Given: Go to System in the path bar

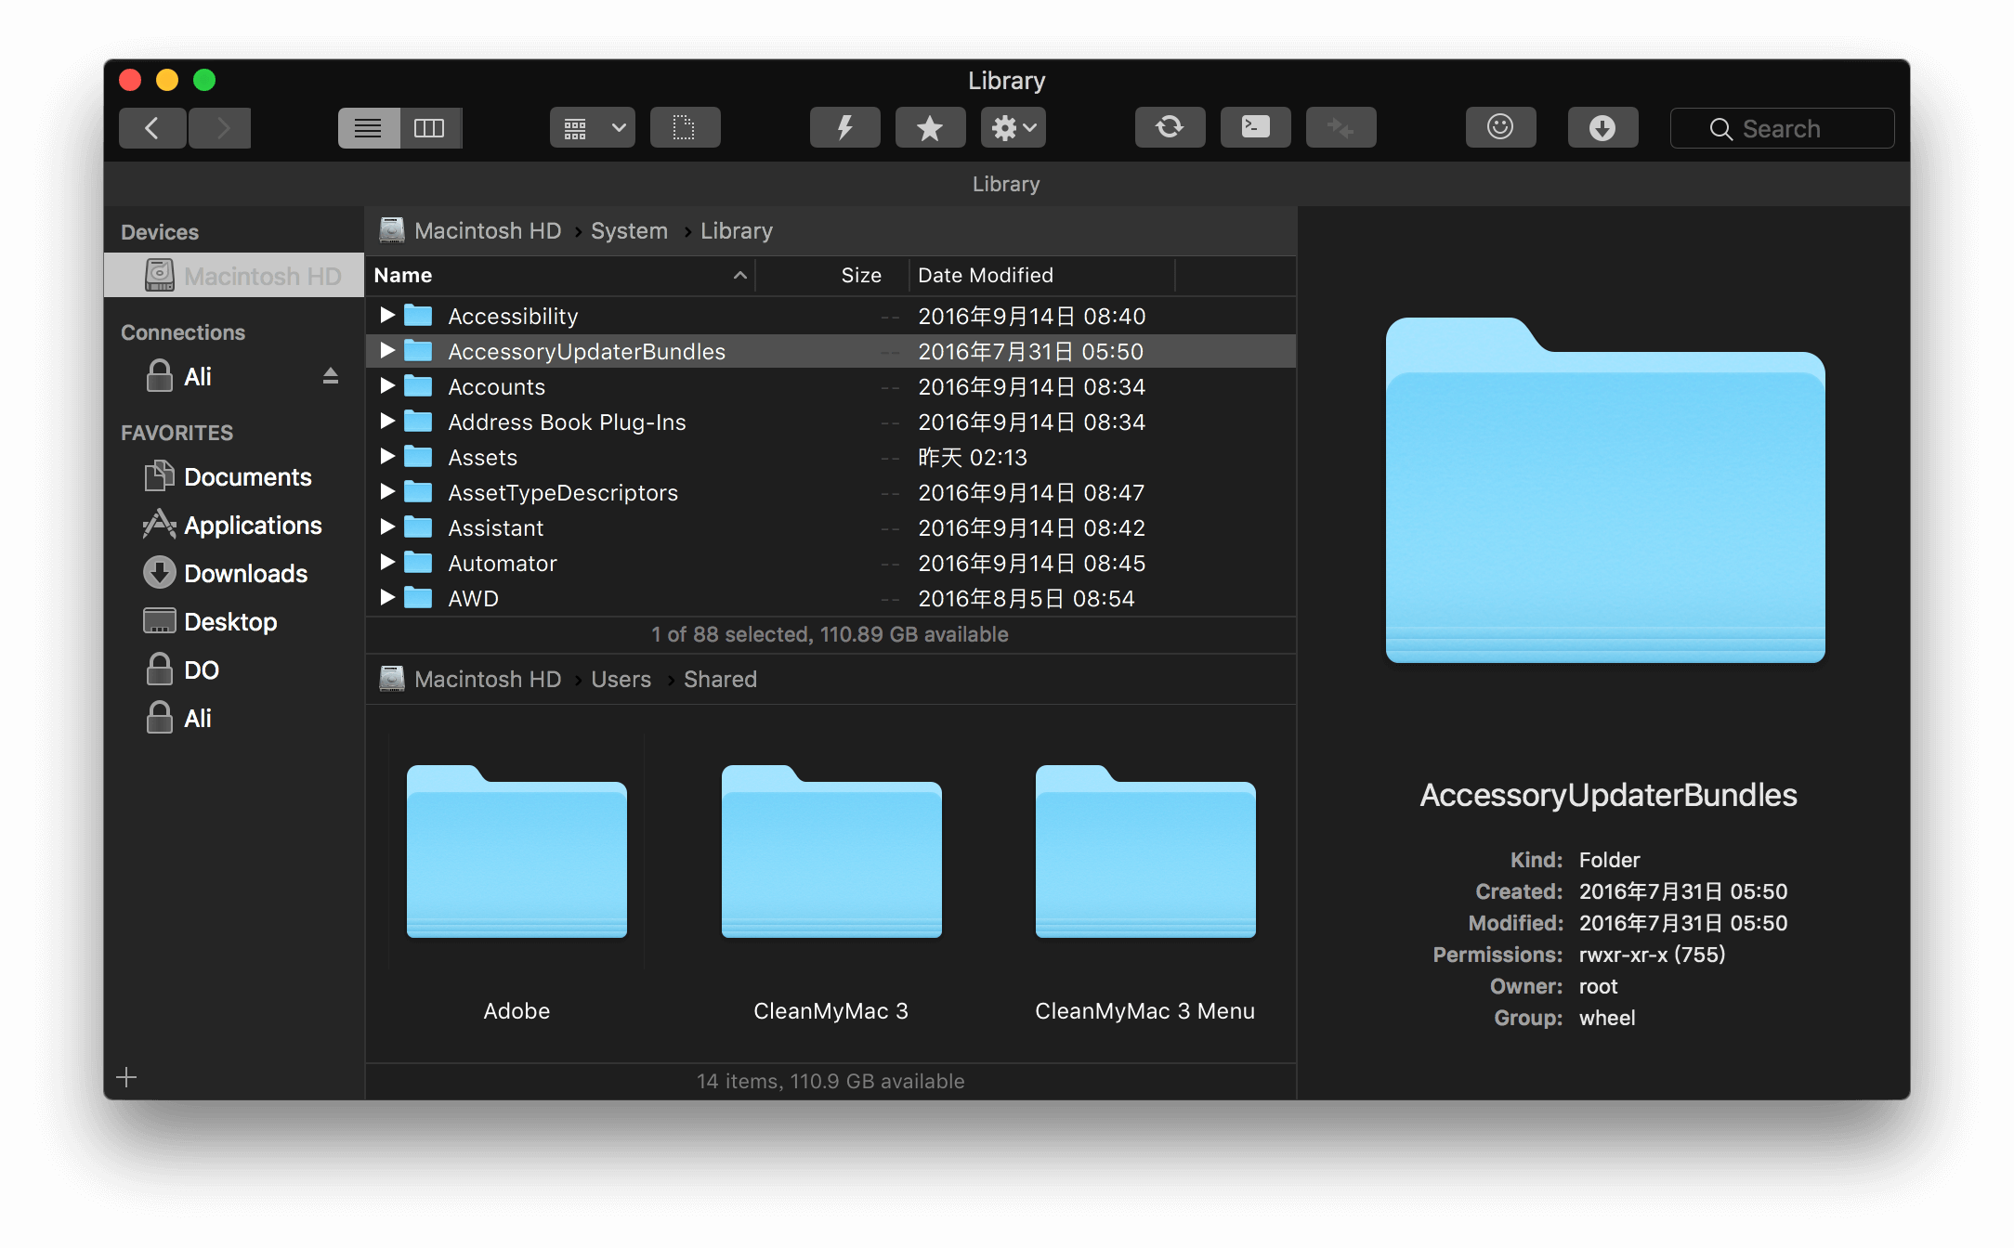Looking at the screenshot, I should [629, 231].
